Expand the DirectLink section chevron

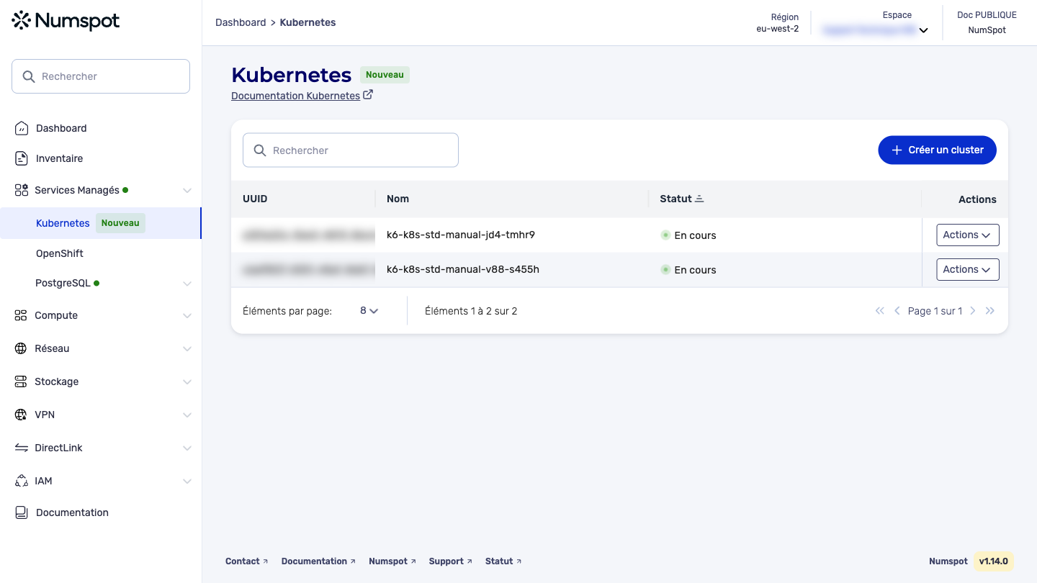tap(187, 448)
